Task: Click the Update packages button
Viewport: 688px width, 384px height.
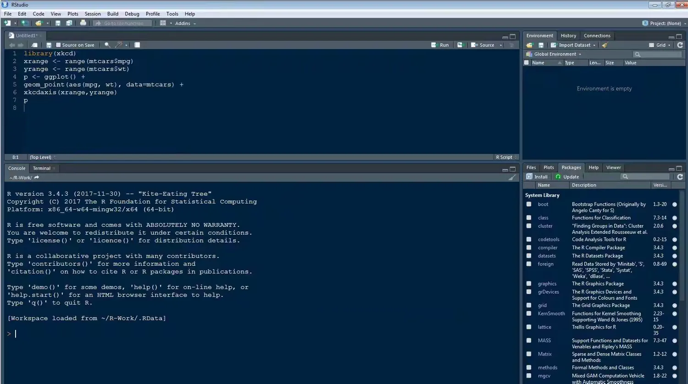Action: click(x=567, y=176)
